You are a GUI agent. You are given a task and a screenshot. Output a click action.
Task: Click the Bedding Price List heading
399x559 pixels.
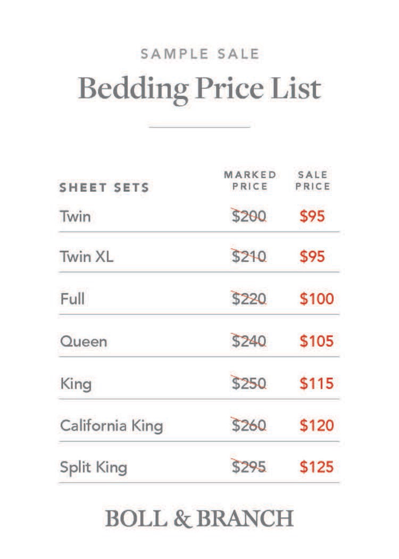coord(199,88)
